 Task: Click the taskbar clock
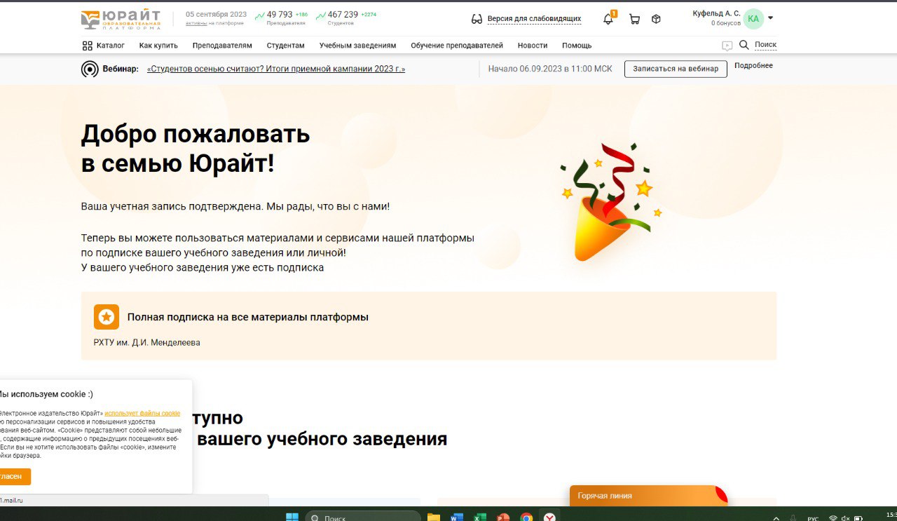click(x=891, y=515)
